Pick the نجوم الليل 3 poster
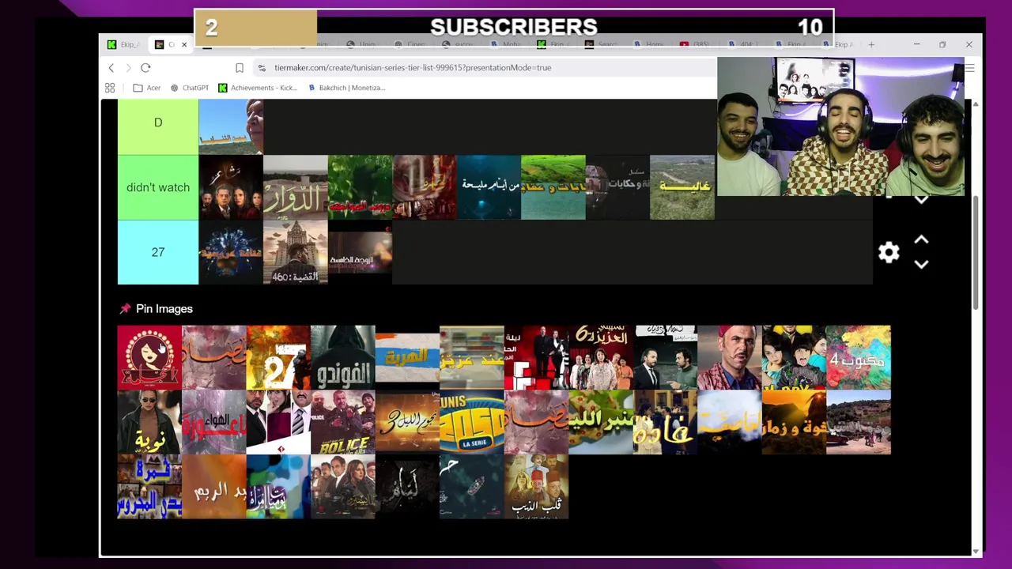The image size is (1012, 569). 407,422
